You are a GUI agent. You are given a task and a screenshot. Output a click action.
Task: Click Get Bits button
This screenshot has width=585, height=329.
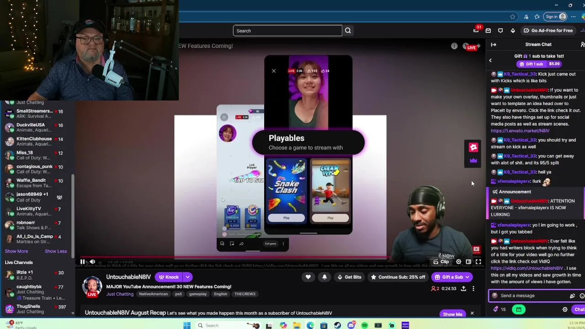coord(349,277)
